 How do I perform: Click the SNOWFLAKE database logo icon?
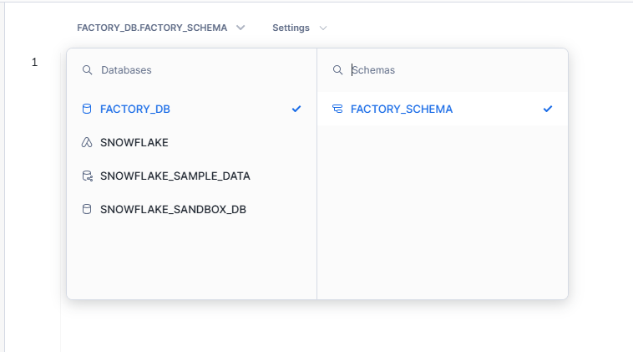tap(87, 142)
